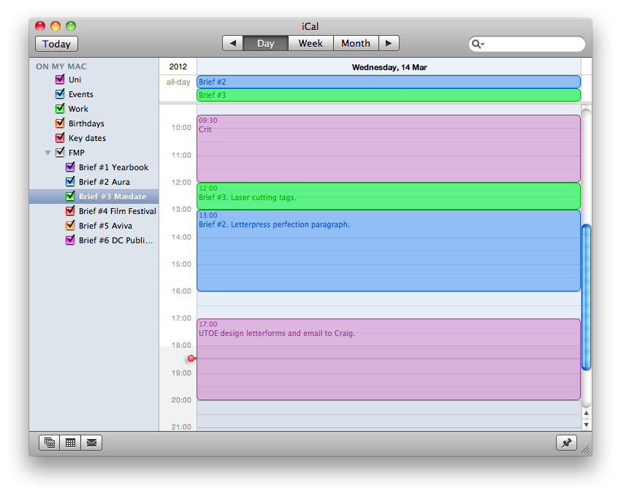Image resolution: width=621 pixels, height=496 pixels.
Task: Open the notifications envelope icon
Action: pos(91,443)
